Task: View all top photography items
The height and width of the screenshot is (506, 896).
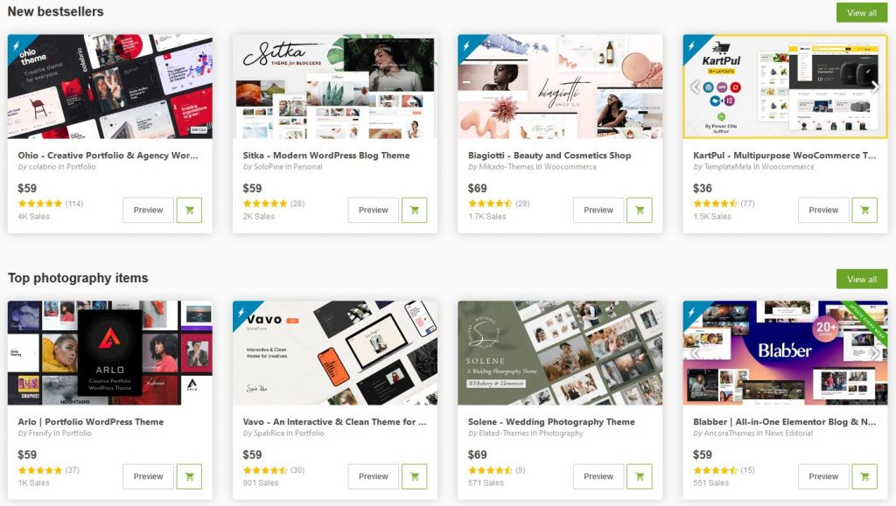Action: [x=862, y=279]
